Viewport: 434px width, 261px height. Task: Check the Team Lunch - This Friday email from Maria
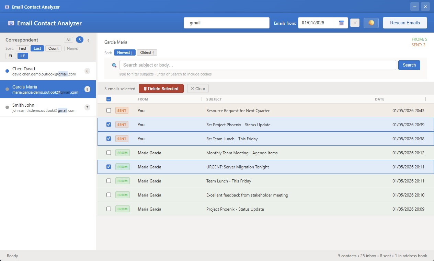pyautogui.click(x=108, y=181)
